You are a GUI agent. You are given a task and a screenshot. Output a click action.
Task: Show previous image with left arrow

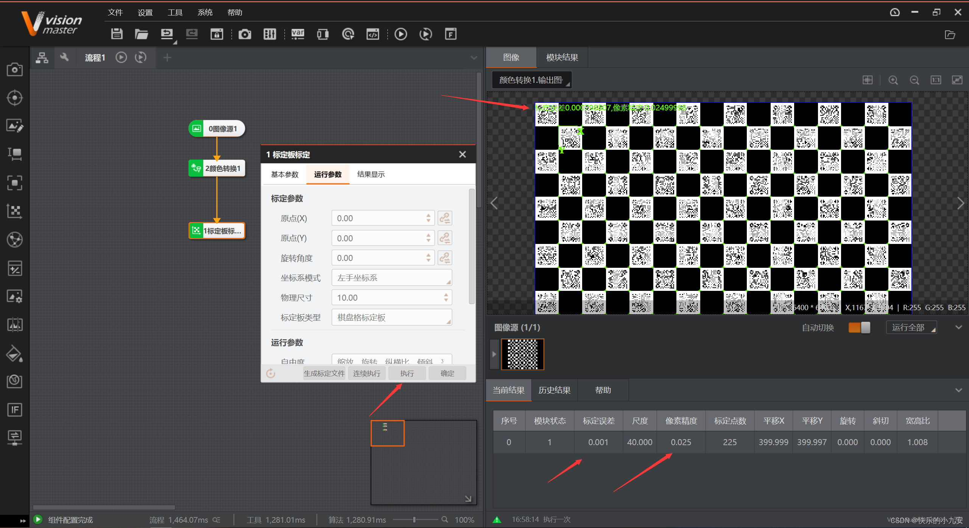(494, 203)
